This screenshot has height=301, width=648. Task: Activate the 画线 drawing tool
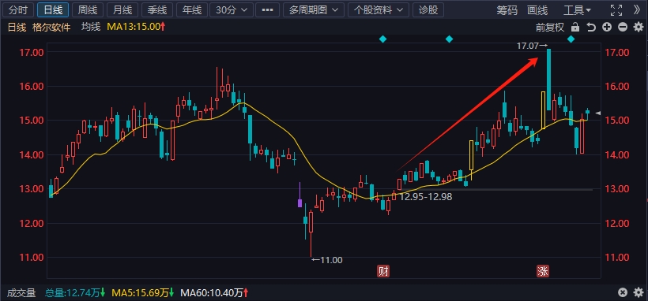pos(537,10)
